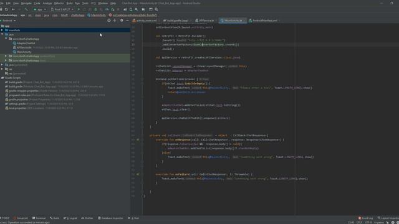Image resolution: width=399 pixels, height=224 pixels.
Task: Select APIService.kt file in project tree
Action: click(24, 47)
